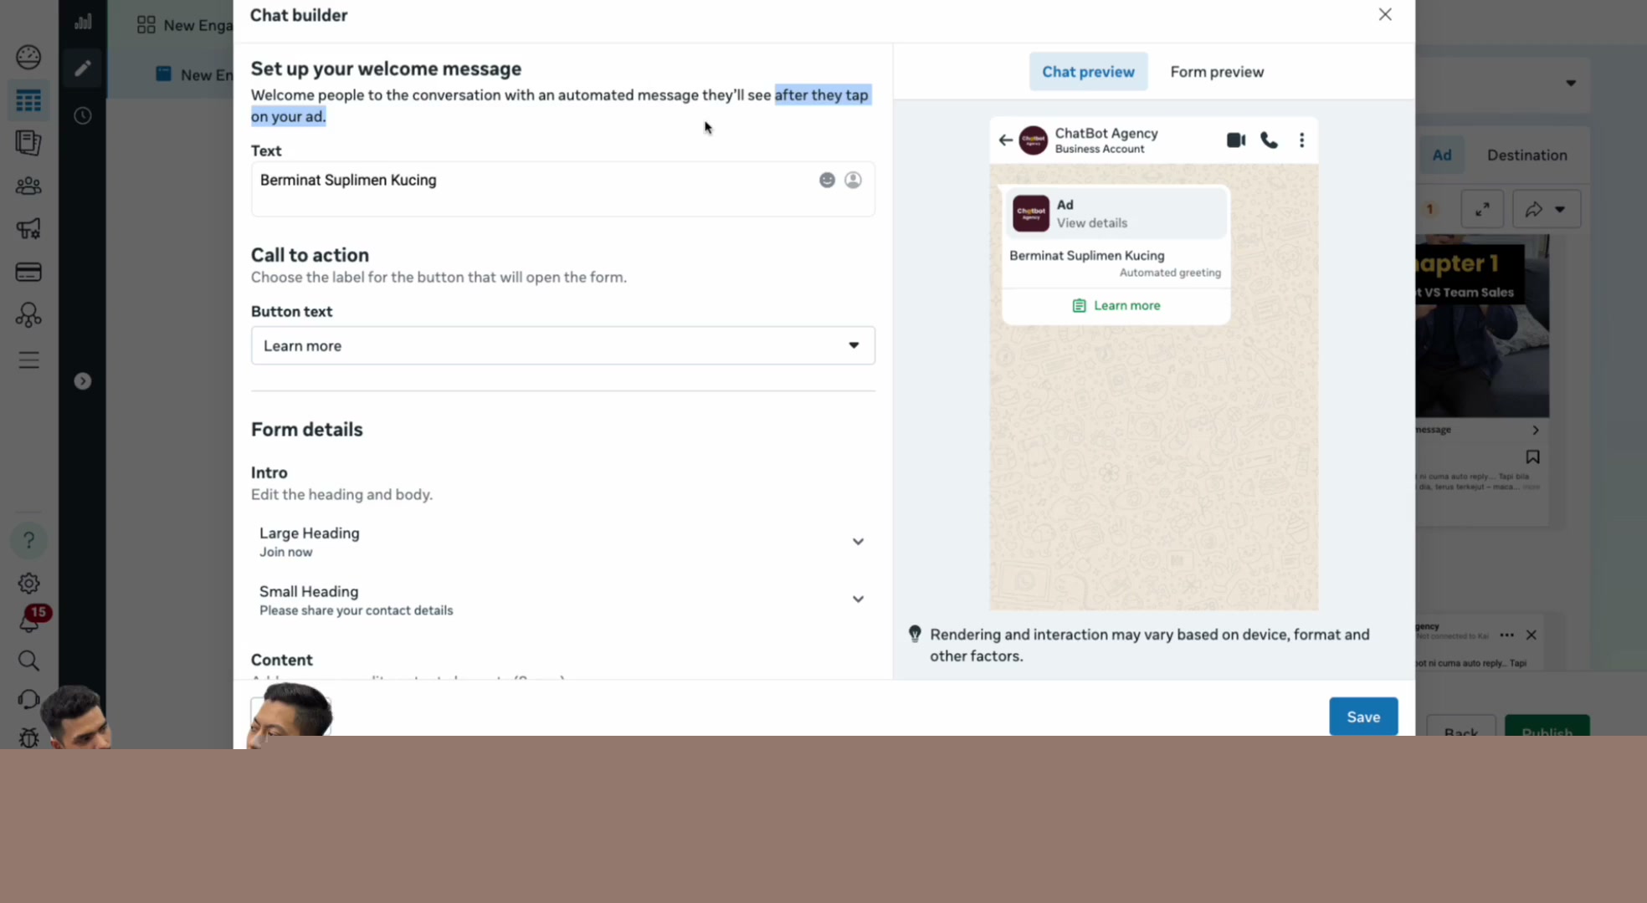Click the phone call icon in chat preview

tap(1270, 140)
